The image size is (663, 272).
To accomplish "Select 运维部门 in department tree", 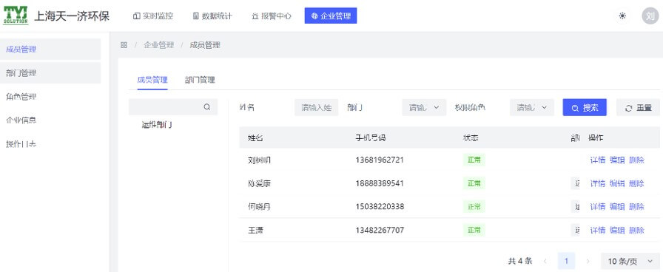I will tap(157, 125).
